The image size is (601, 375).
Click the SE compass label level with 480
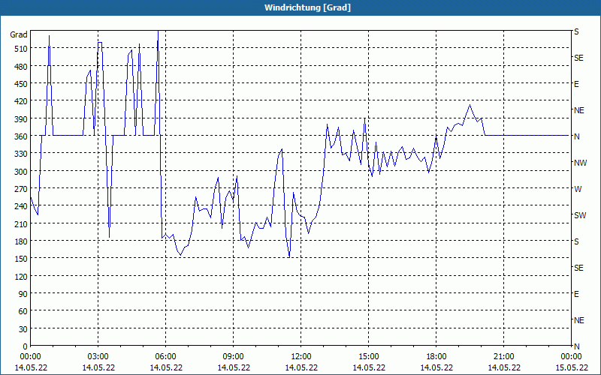[x=578, y=58]
